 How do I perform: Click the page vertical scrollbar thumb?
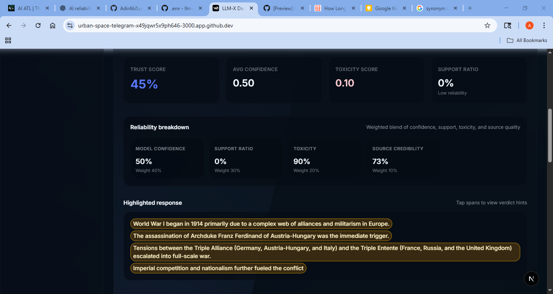tap(550, 135)
